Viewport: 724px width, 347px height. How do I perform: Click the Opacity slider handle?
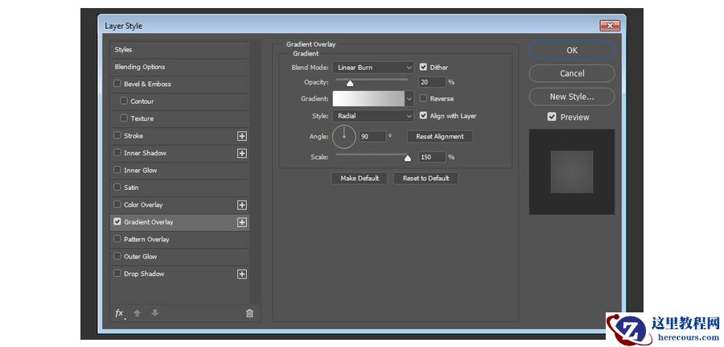350,83
